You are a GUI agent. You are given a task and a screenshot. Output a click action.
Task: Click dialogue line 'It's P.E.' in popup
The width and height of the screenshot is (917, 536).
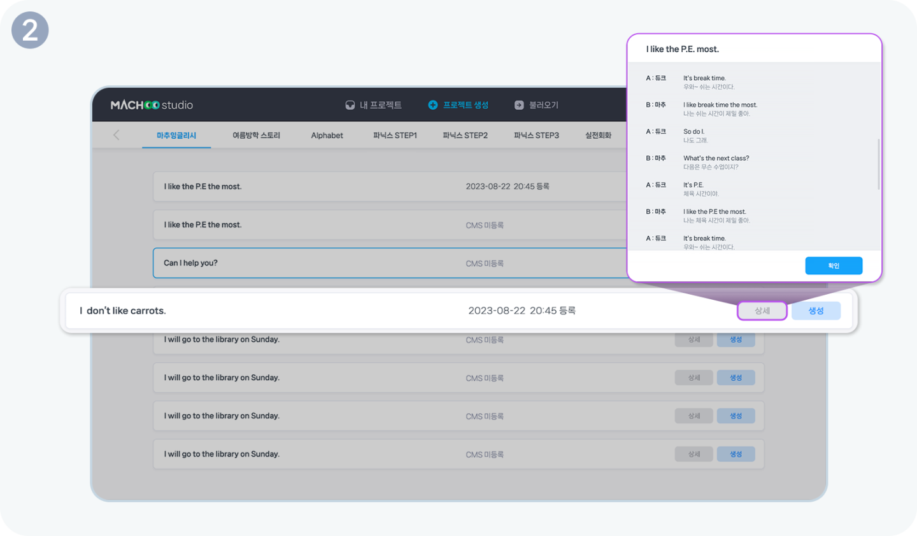(693, 185)
